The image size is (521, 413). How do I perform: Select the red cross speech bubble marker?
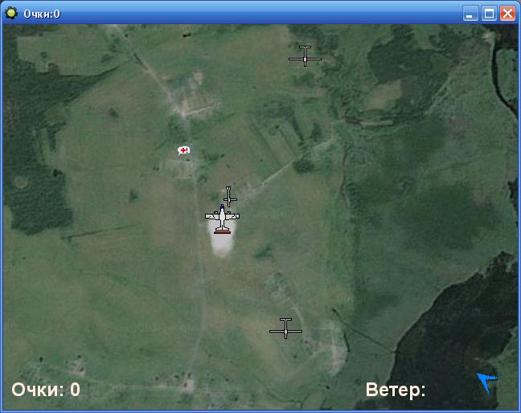(x=184, y=150)
